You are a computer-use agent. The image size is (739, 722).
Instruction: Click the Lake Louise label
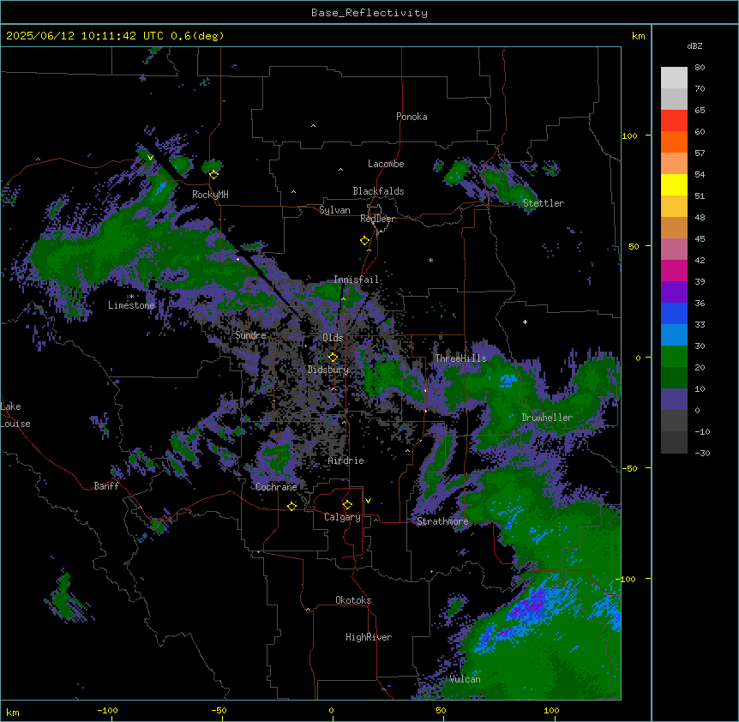pyautogui.click(x=15, y=415)
